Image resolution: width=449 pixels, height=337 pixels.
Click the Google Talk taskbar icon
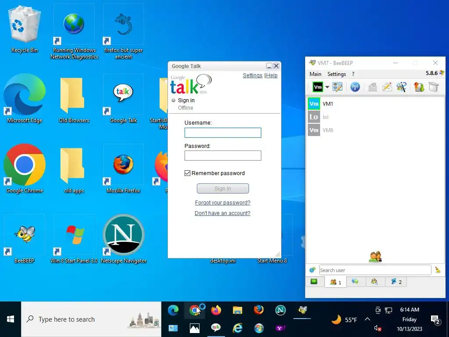click(x=216, y=327)
